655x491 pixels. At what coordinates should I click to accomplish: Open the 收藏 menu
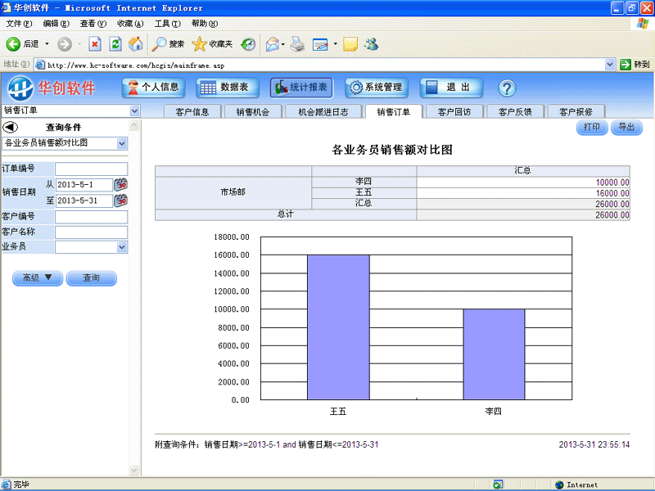click(x=130, y=24)
